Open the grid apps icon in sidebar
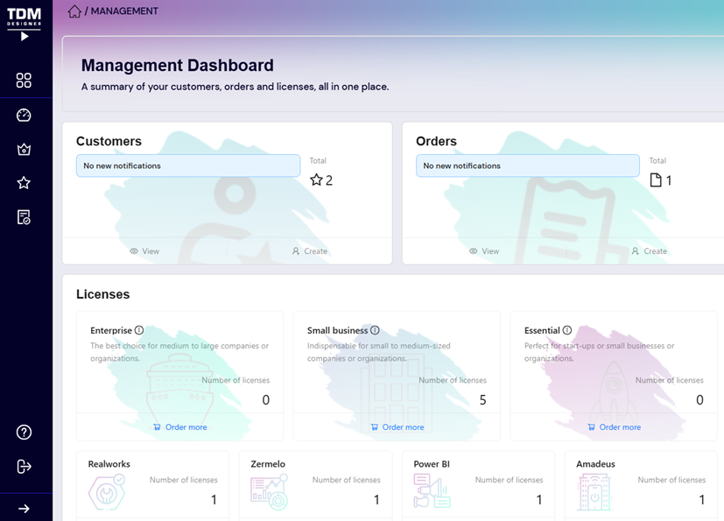 [24, 81]
